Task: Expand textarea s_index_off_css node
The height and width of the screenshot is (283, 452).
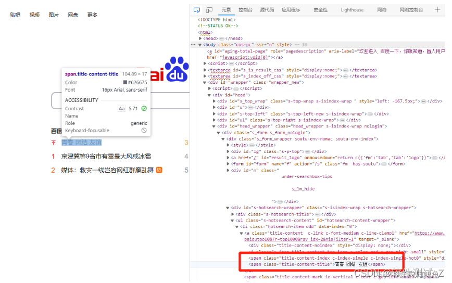Action: tap(205, 76)
